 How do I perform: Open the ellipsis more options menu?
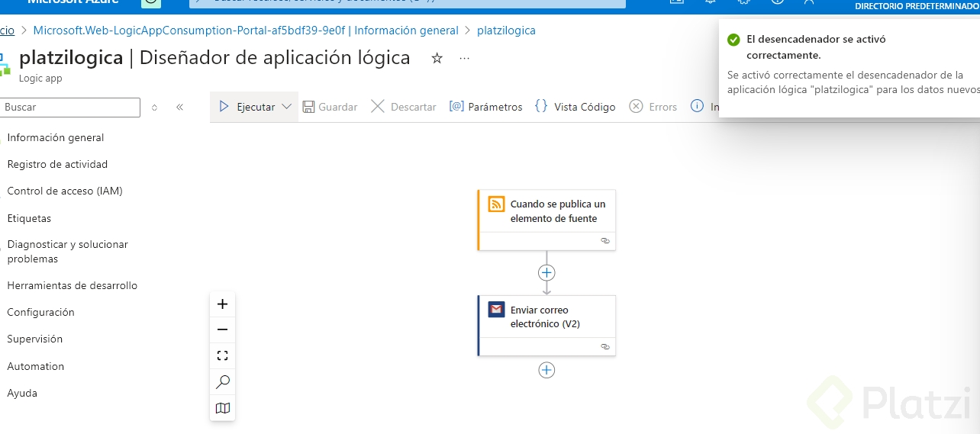[x=465, y=58]
